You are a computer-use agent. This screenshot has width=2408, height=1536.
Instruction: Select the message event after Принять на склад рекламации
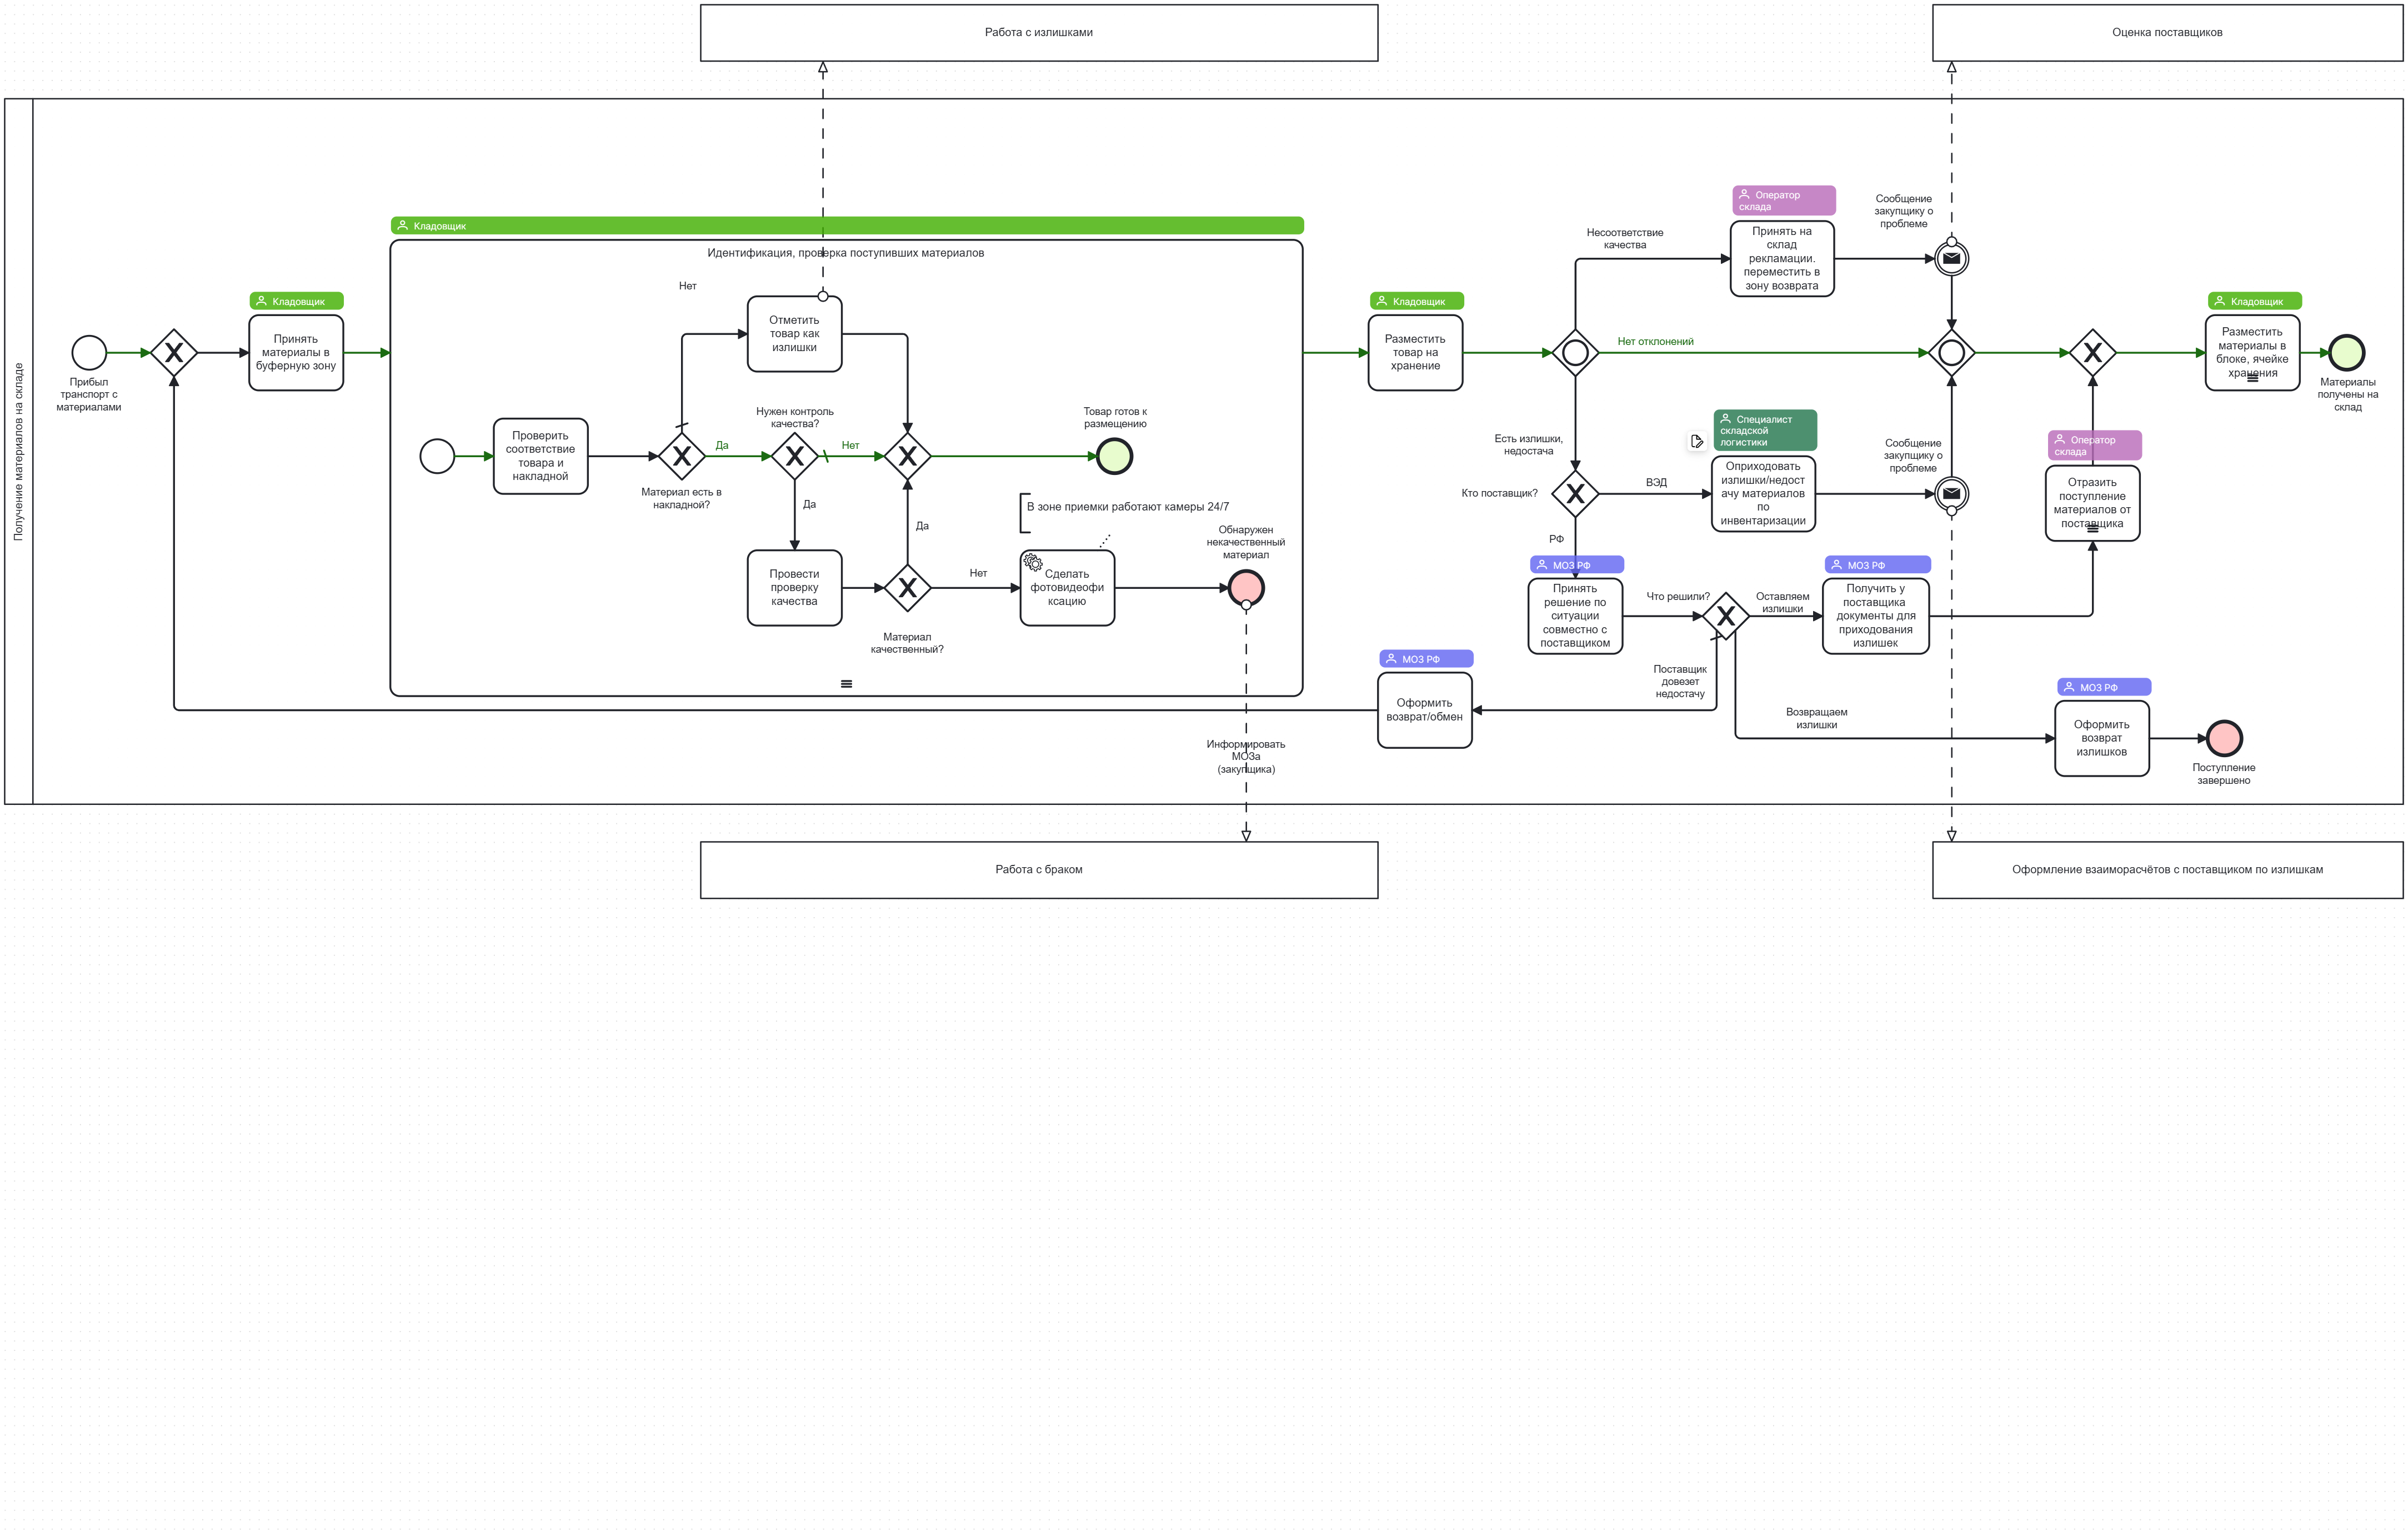(1951, 259)
